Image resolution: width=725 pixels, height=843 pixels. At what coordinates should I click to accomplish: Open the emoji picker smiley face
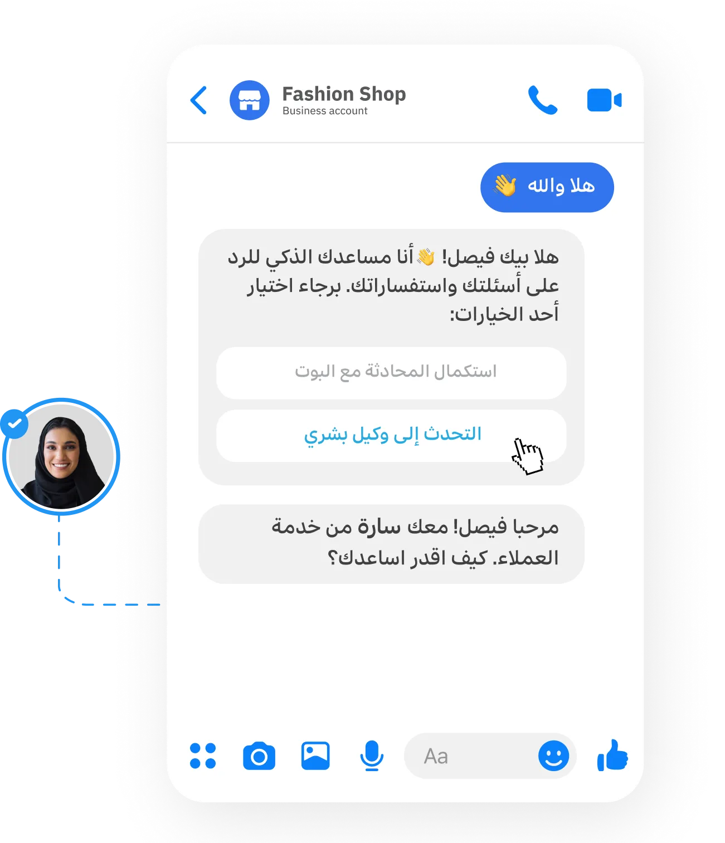point(553,756)
